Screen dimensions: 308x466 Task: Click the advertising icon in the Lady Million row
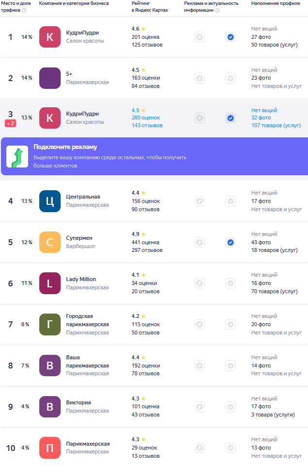[199, 283]
